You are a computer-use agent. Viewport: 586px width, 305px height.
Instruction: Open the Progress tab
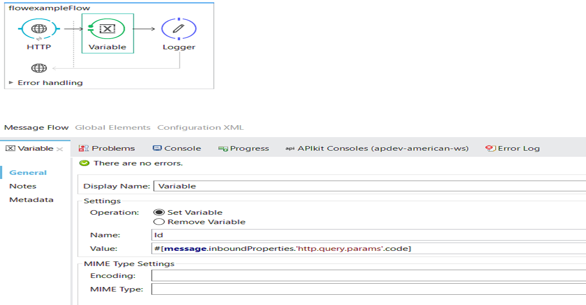click(244, 149)
